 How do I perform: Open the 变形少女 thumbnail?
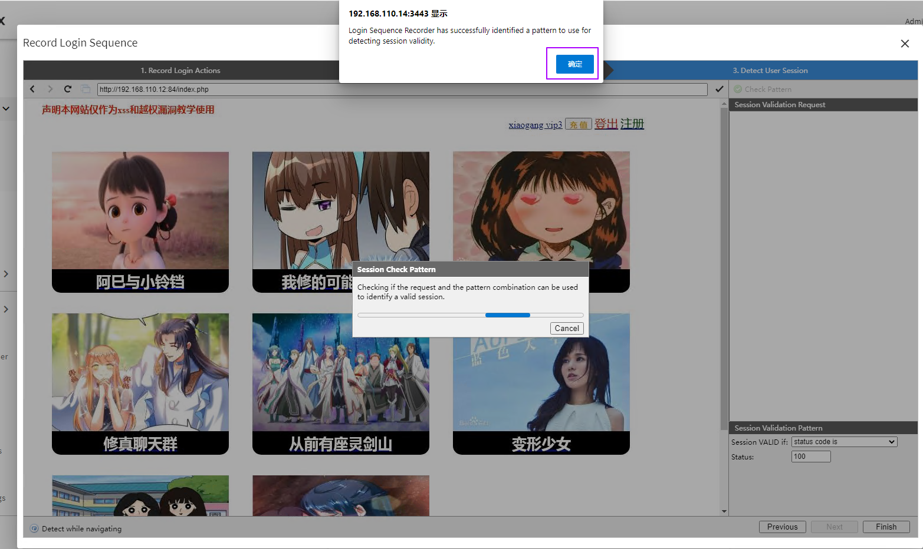(541, 384)
